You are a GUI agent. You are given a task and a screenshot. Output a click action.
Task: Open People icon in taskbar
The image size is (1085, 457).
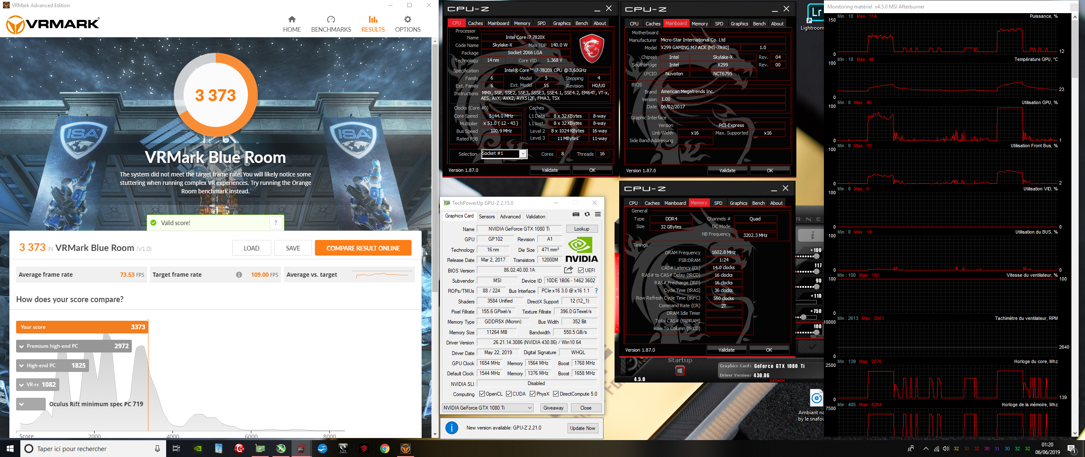click(x=911, y=449)
